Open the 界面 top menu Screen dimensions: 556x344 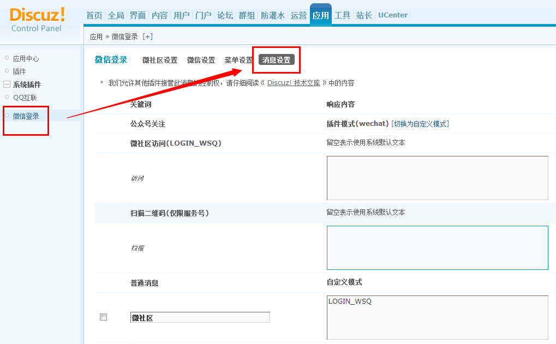[137, 15]
